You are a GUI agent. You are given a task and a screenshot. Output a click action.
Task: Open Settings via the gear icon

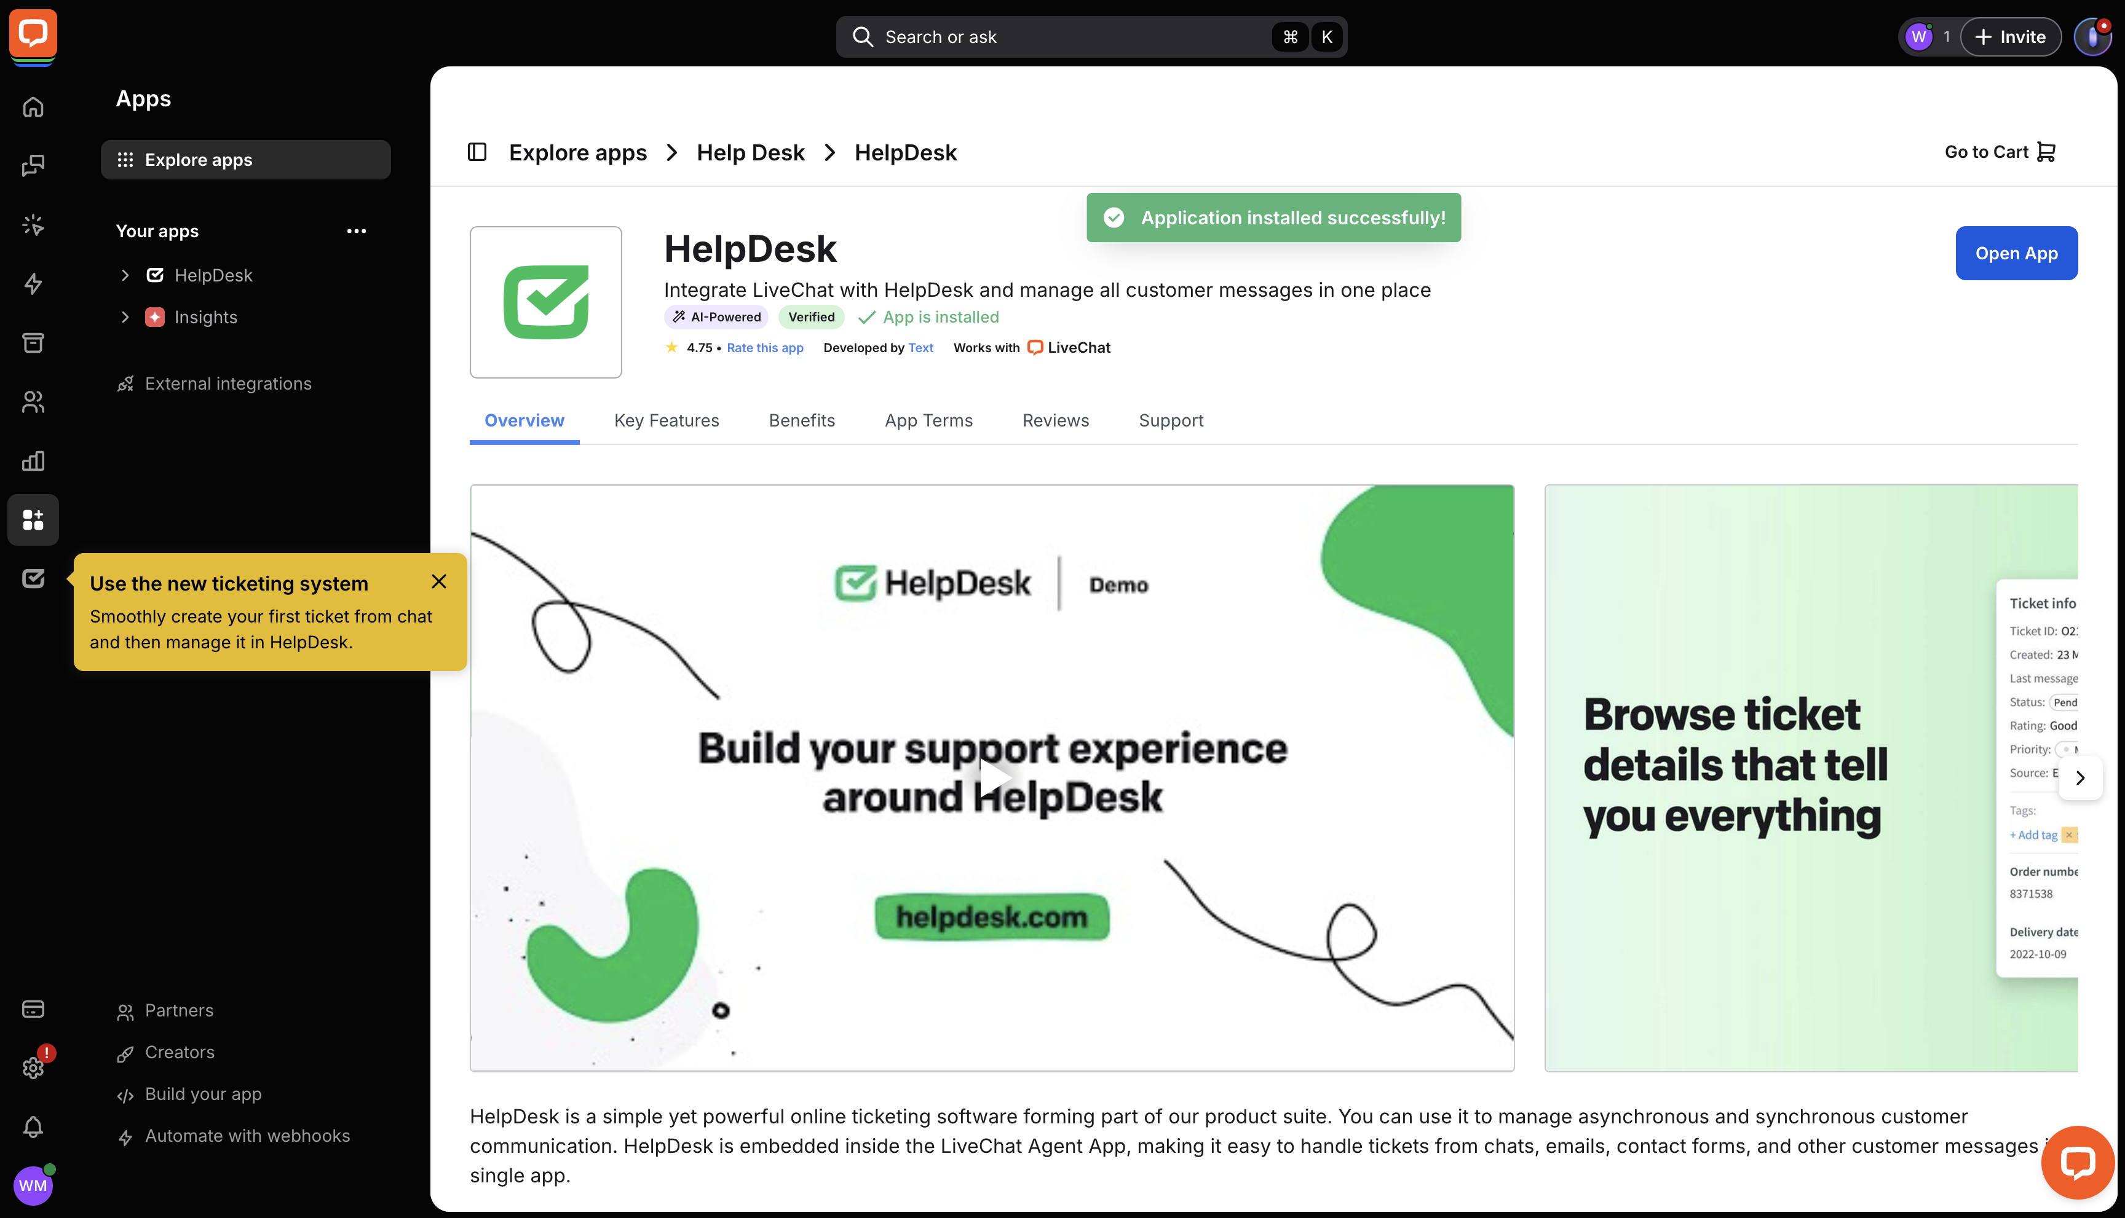33,1067
